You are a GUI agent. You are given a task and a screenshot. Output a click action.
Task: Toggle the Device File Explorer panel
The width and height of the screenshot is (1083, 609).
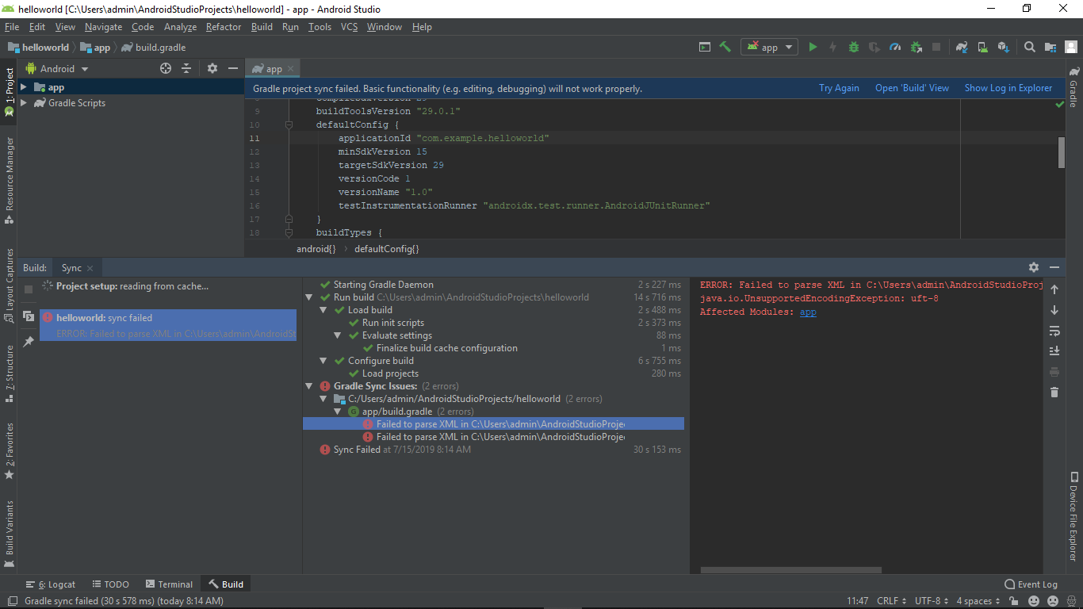pyautogui.click(x=1073, y=516)
